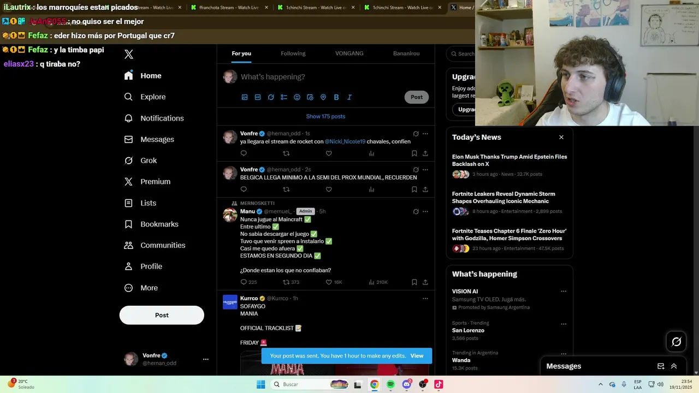Switch to the Bananirou tab
The height and width of the screenshot is (393, 699).
pos(406,53)
